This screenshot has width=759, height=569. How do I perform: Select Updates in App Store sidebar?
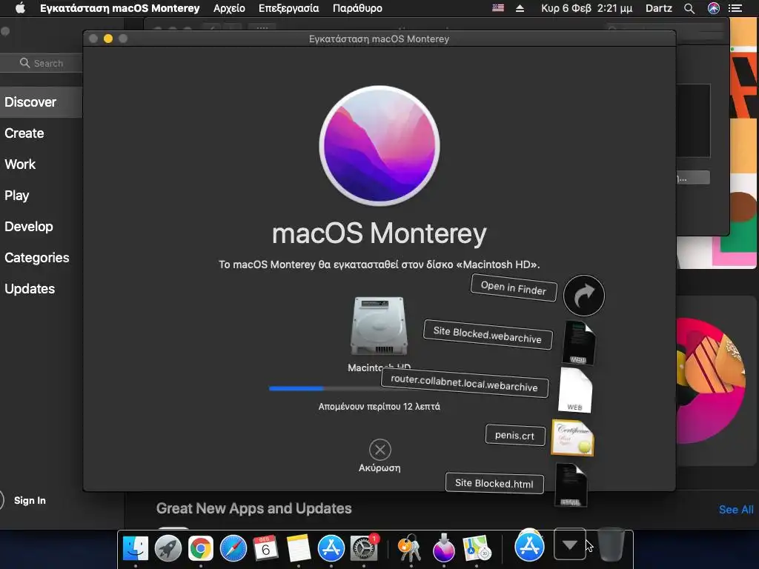(x=30, y=289)
